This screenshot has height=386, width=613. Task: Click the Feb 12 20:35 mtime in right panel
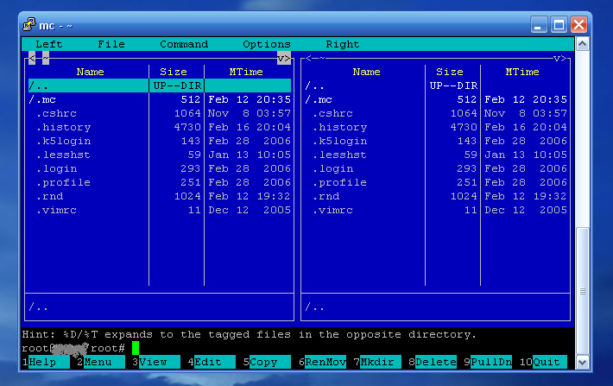pyautogui.click(x=526, y=99)
